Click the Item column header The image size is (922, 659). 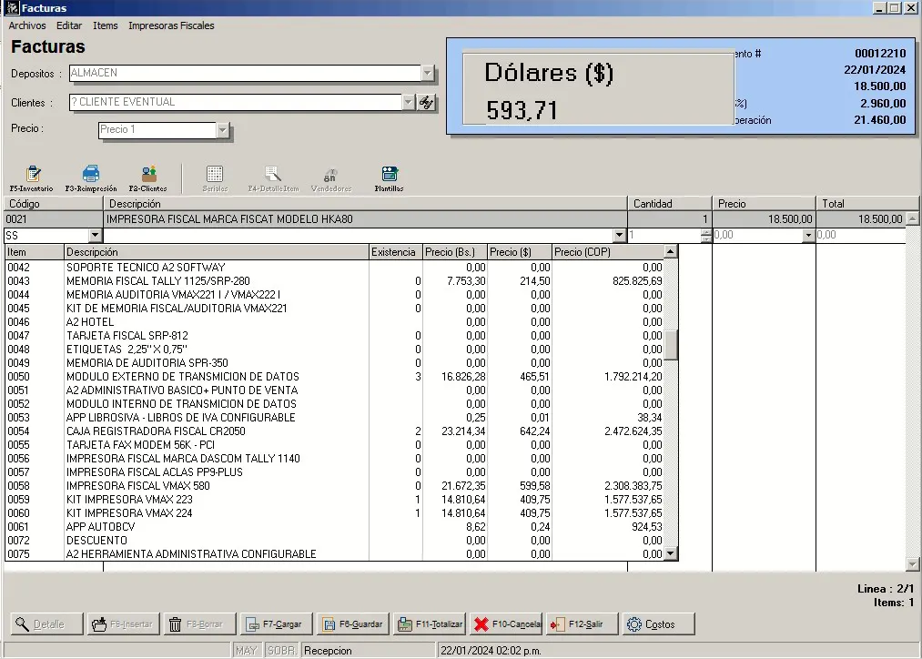(x=35, y=252)
